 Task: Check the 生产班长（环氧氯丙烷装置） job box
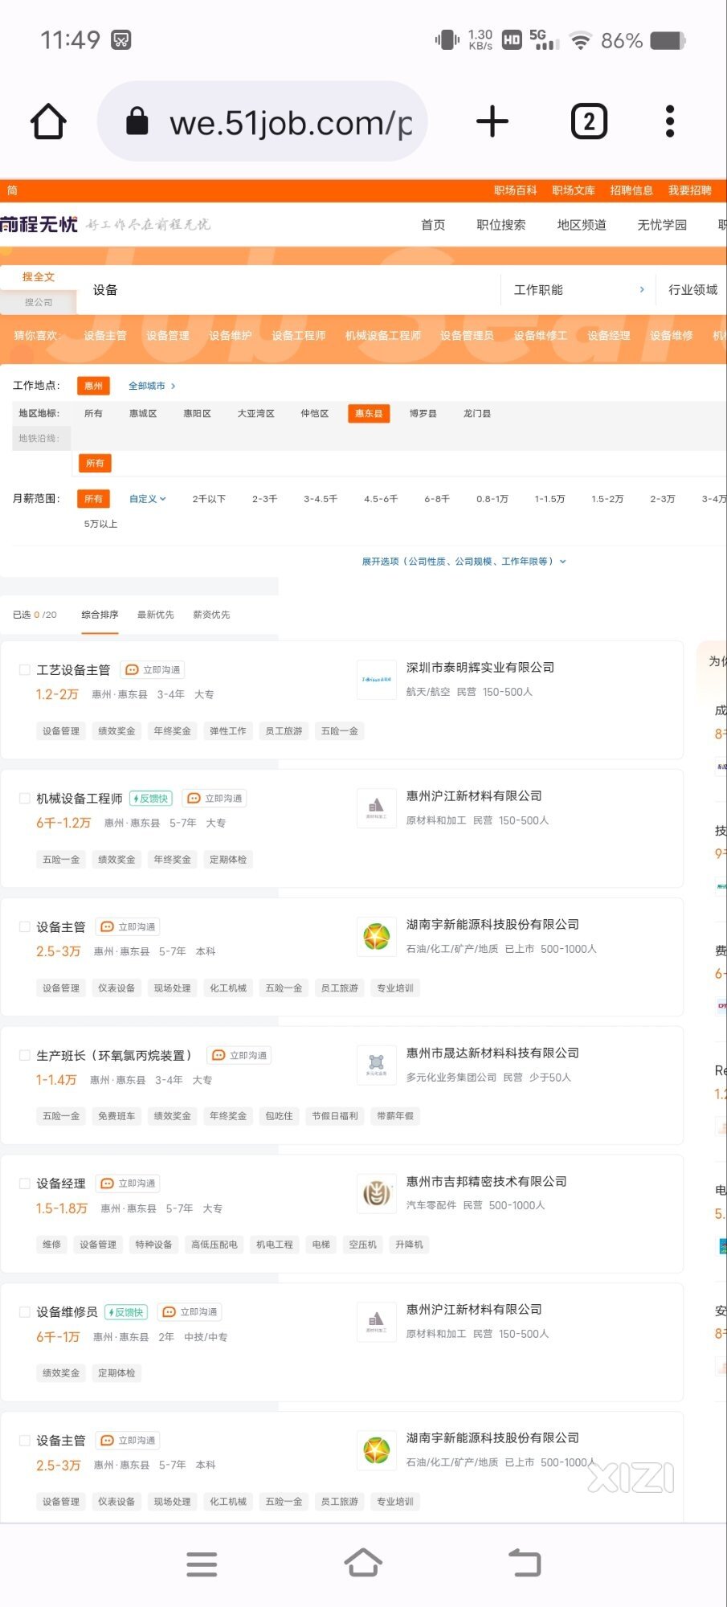24,1055
